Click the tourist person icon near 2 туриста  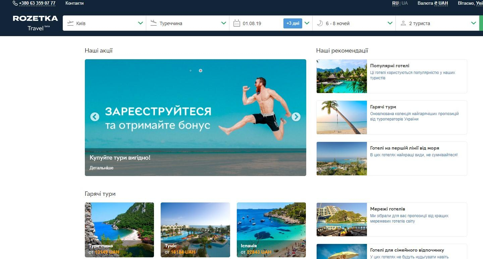click(404, 23)
